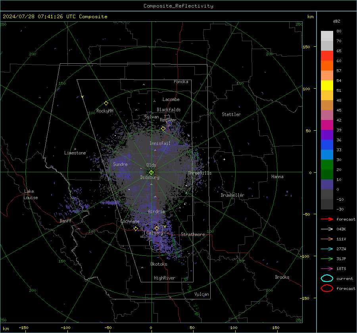
Task: Click the HighRiver town label
Action: point(165,278)
